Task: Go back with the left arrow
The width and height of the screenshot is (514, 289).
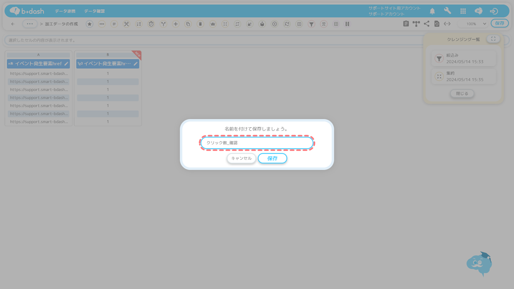Action: (13, 24)
